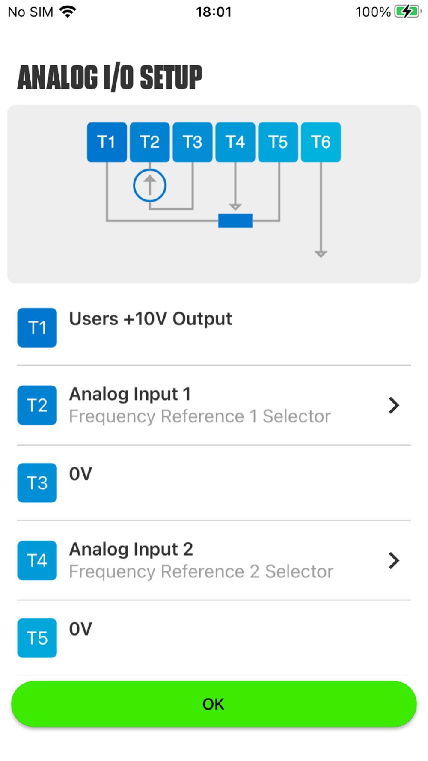Tap the T5 terminal block in diagram

pos(278,142)
